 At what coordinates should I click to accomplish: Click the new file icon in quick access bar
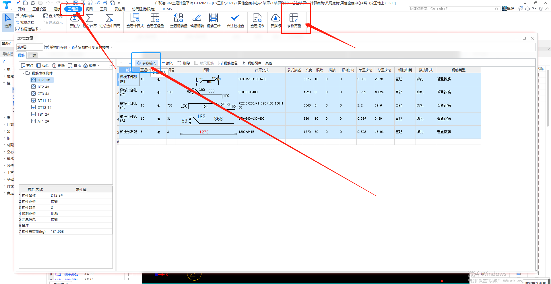[25, 3]
